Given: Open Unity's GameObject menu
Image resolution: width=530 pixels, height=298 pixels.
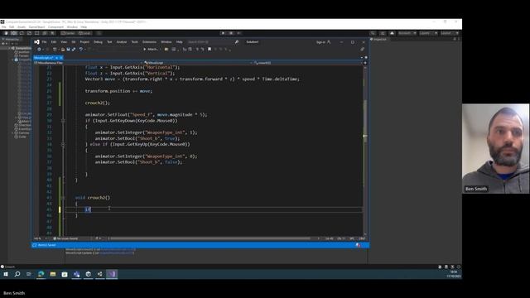Looking at the screenshot, I should 36,27.
